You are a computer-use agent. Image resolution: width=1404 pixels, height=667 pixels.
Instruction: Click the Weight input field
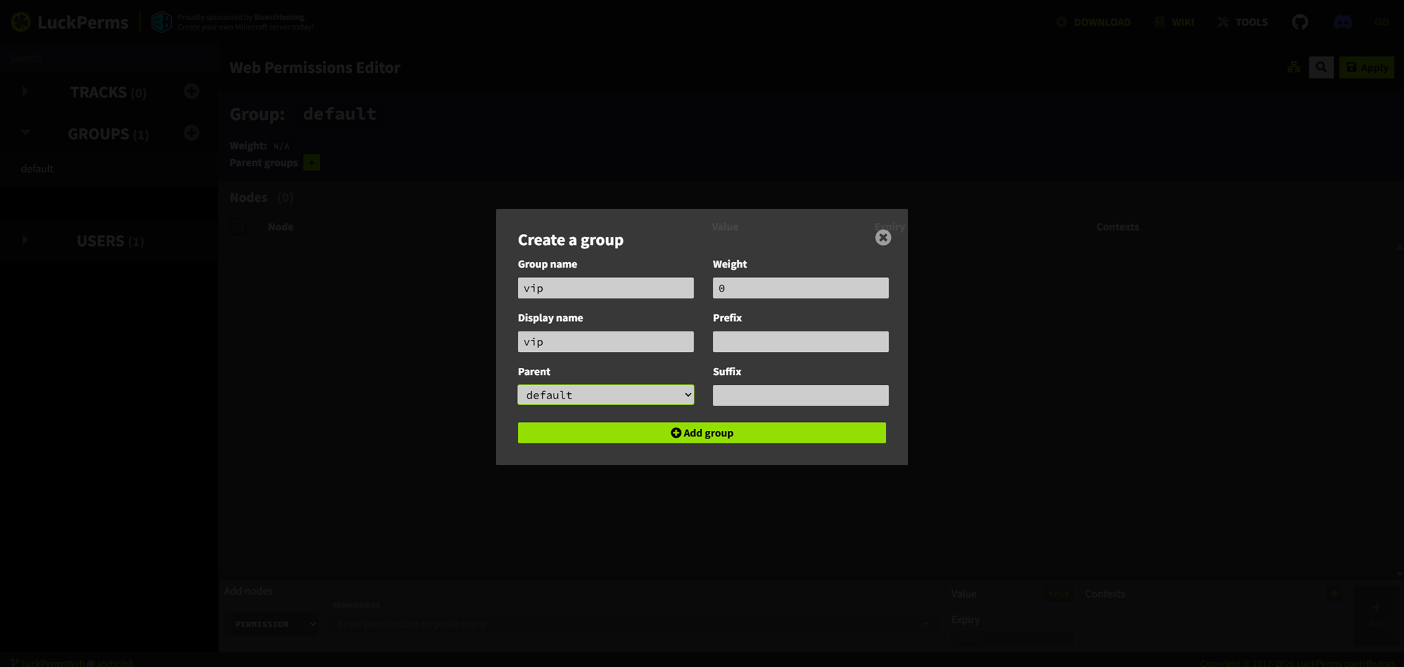pos(800,288)
